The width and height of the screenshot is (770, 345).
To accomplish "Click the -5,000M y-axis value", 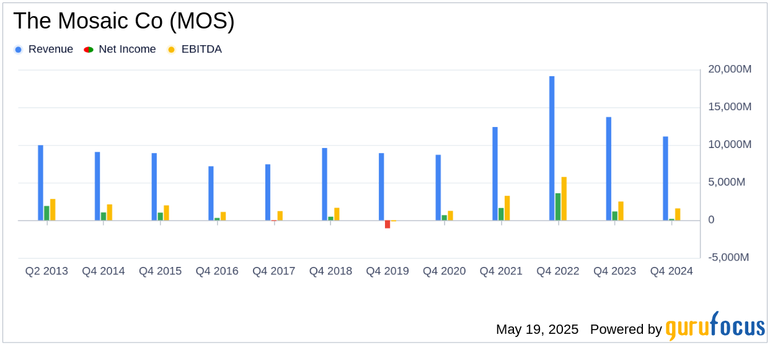I will click(x=730, y=257).
